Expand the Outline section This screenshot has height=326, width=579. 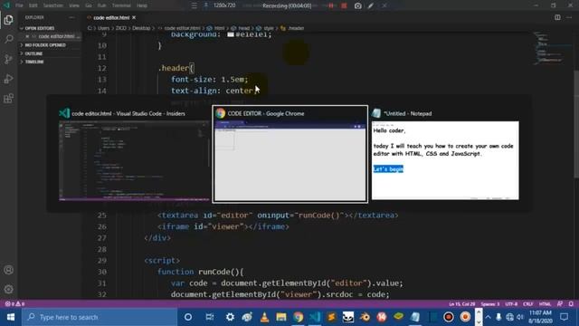33,53
